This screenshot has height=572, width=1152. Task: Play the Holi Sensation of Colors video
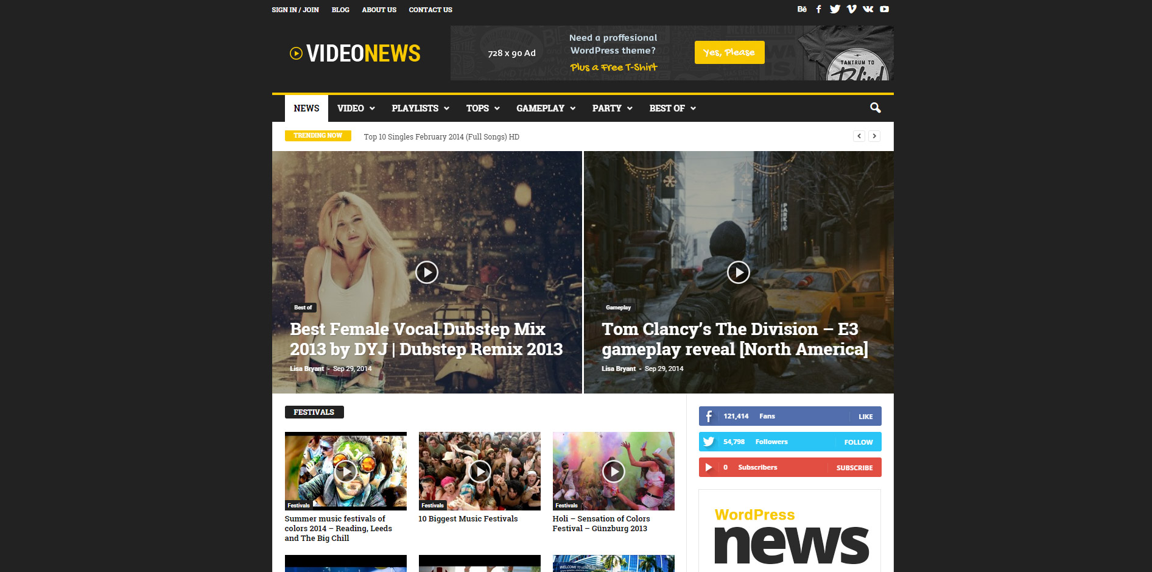[x=614, y=471]
